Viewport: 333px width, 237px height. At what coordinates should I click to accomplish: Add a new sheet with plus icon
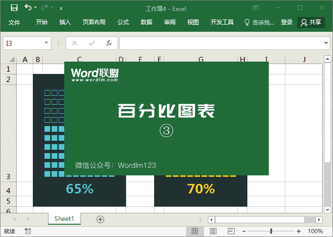[100, 219]
